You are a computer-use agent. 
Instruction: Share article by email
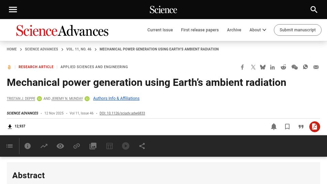(316, 67)
